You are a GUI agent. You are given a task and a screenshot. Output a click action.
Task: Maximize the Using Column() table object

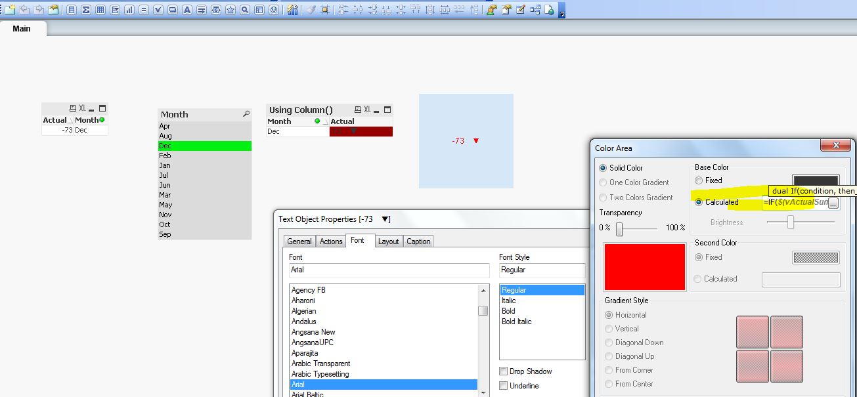click(387, 110)
